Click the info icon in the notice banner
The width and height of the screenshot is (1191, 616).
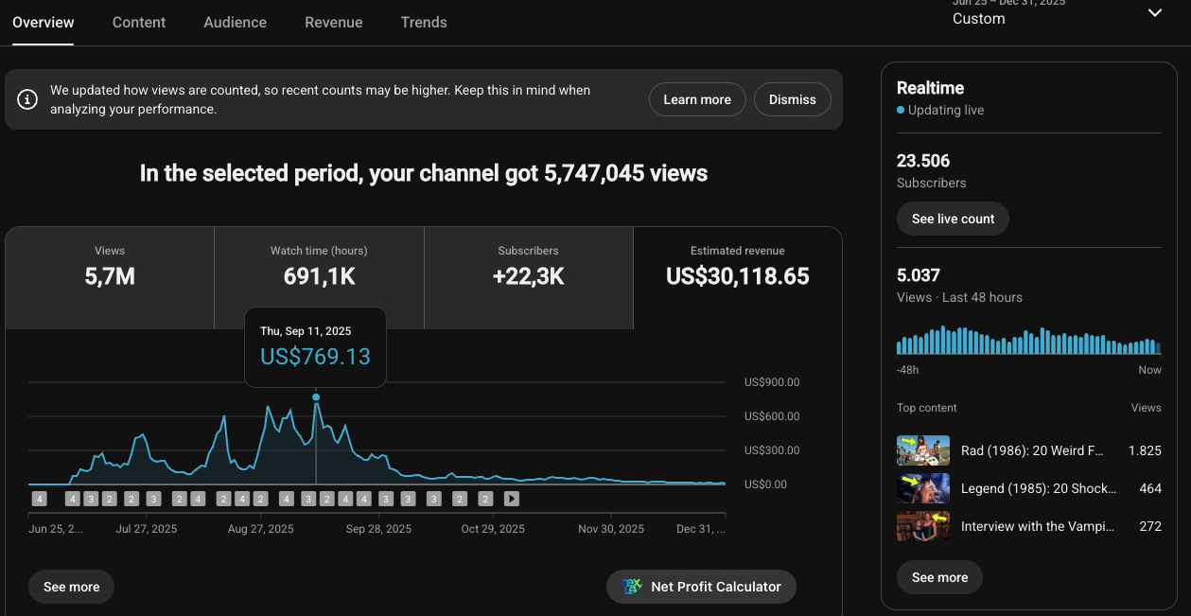pyautogui.click(x=28, y=99)
